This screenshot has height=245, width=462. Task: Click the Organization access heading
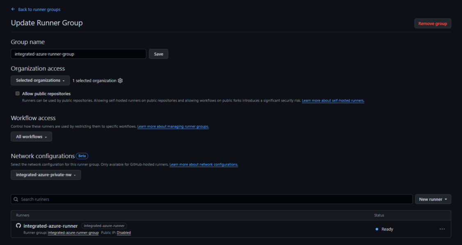(x=38, y=68)
